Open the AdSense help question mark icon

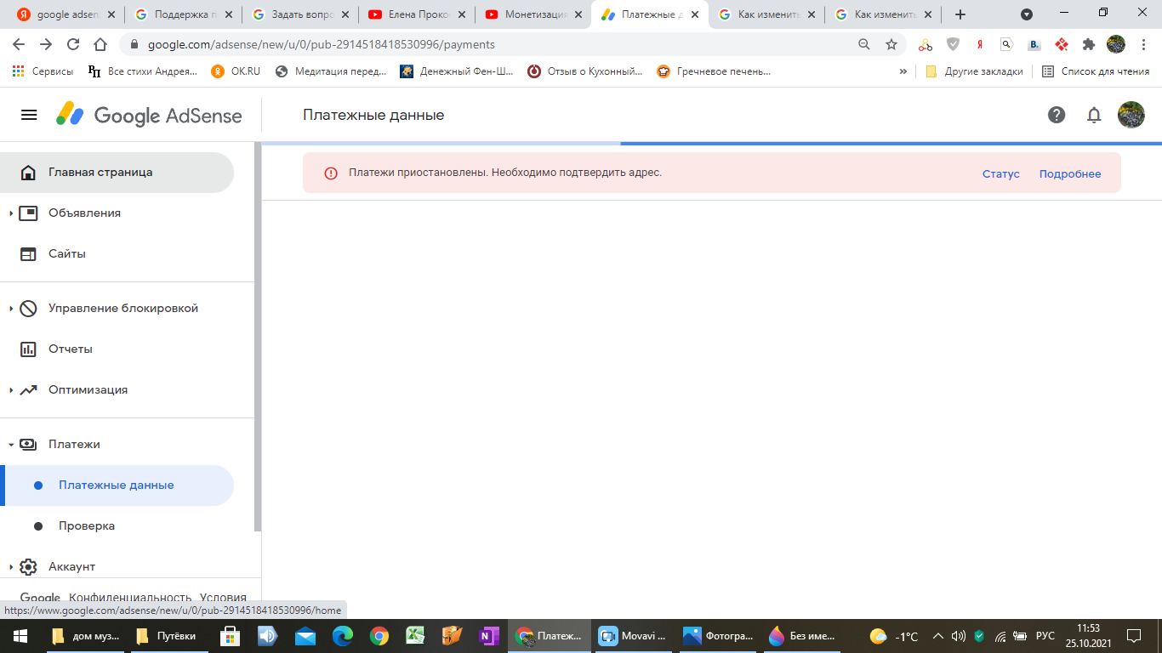(1057, 115)
